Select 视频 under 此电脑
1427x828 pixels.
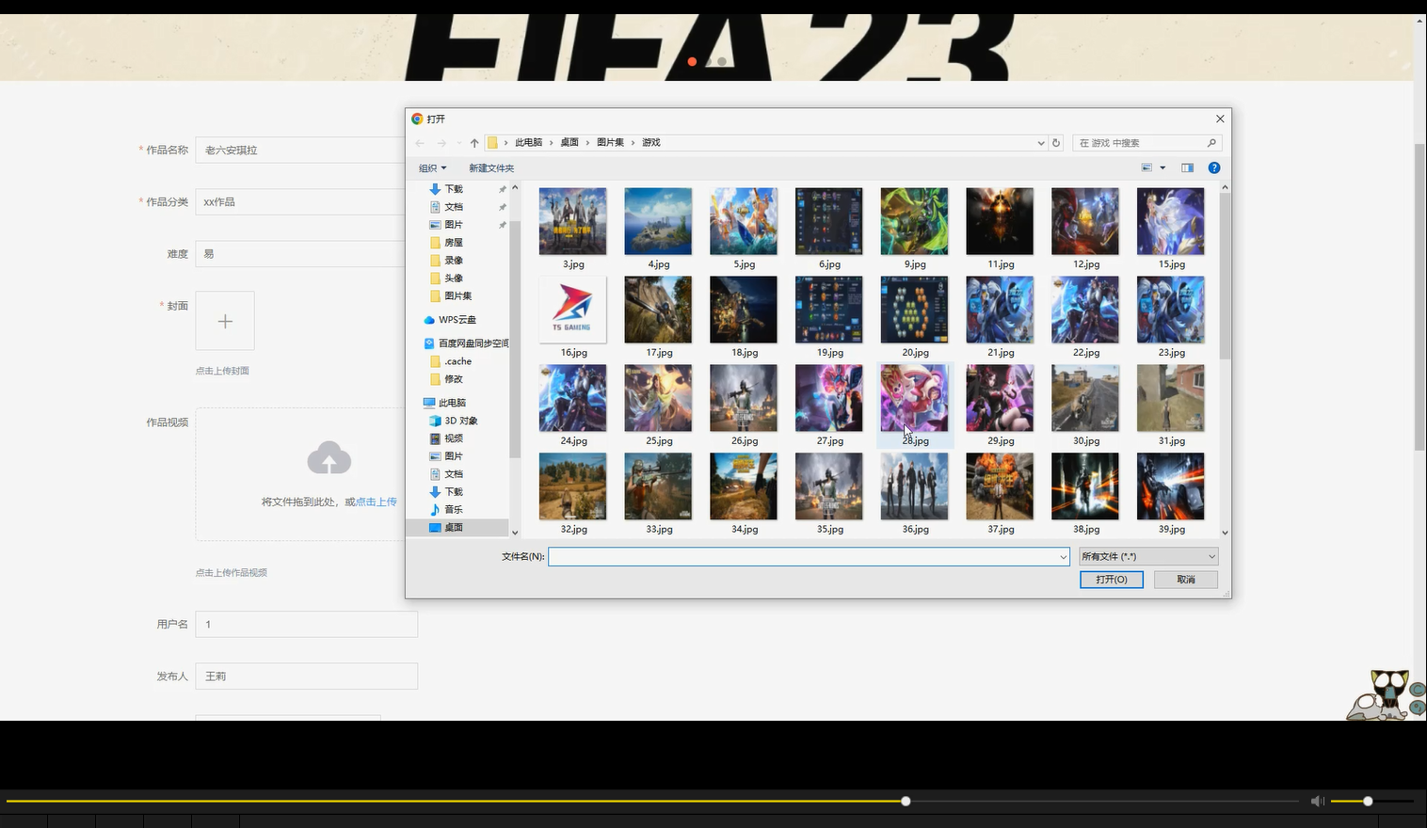click(x=454, y=438)
